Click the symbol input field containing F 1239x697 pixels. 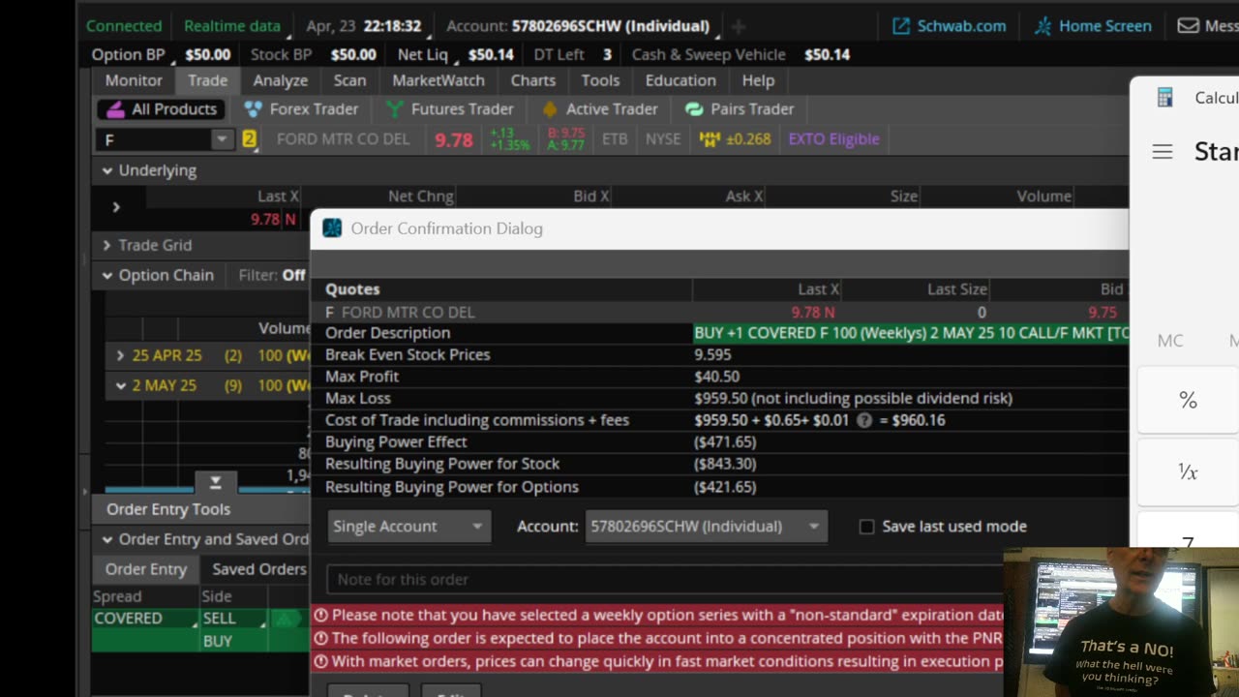(x=153, y=139)
